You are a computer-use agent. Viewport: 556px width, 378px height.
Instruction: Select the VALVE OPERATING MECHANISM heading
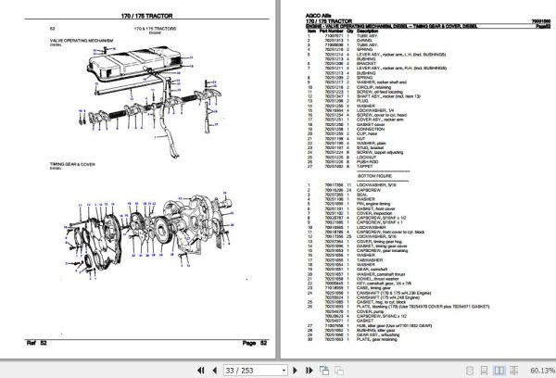pyautogui.click(x=82, y=41)
